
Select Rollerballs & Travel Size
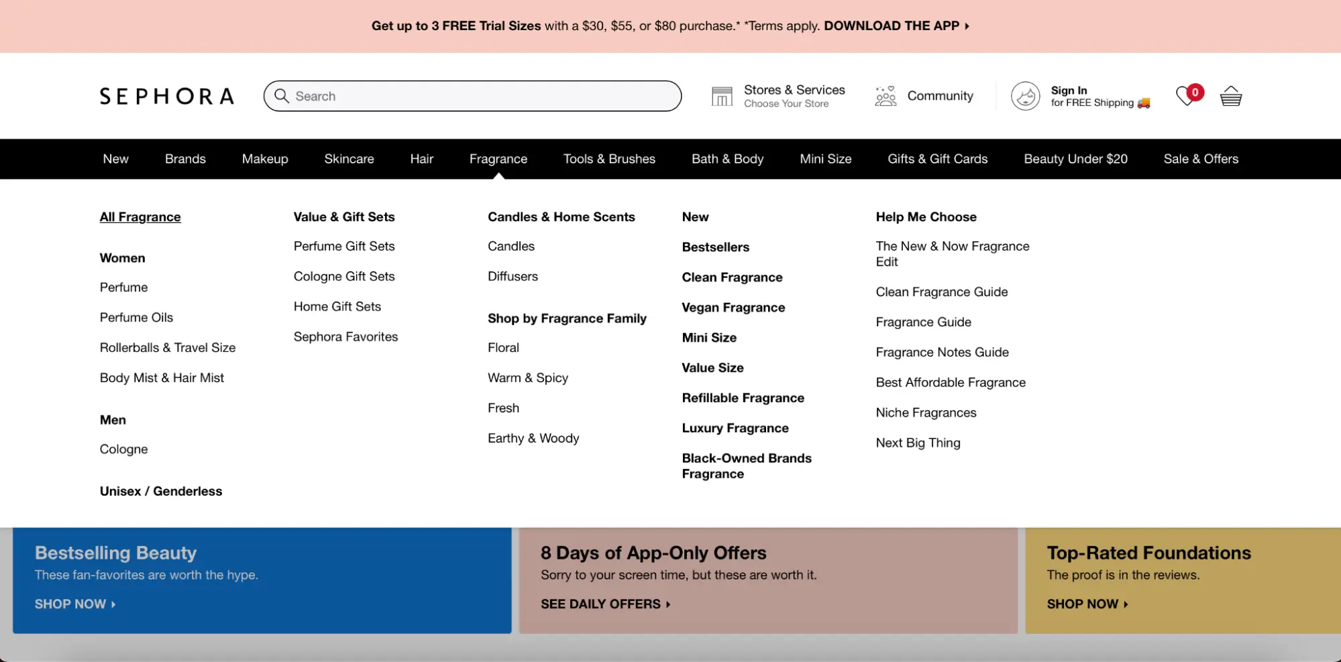point(168,348)
